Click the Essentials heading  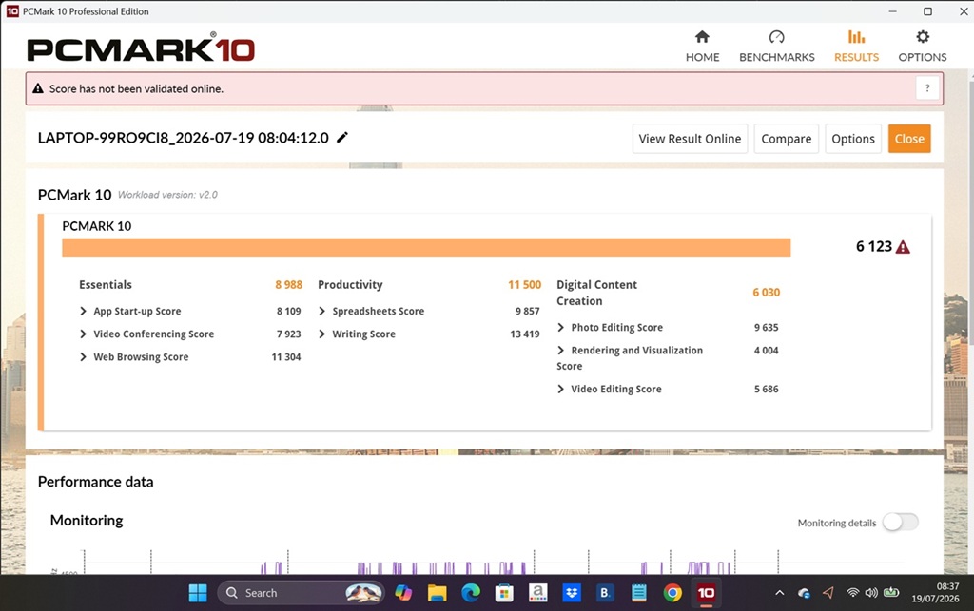[105, 285]
